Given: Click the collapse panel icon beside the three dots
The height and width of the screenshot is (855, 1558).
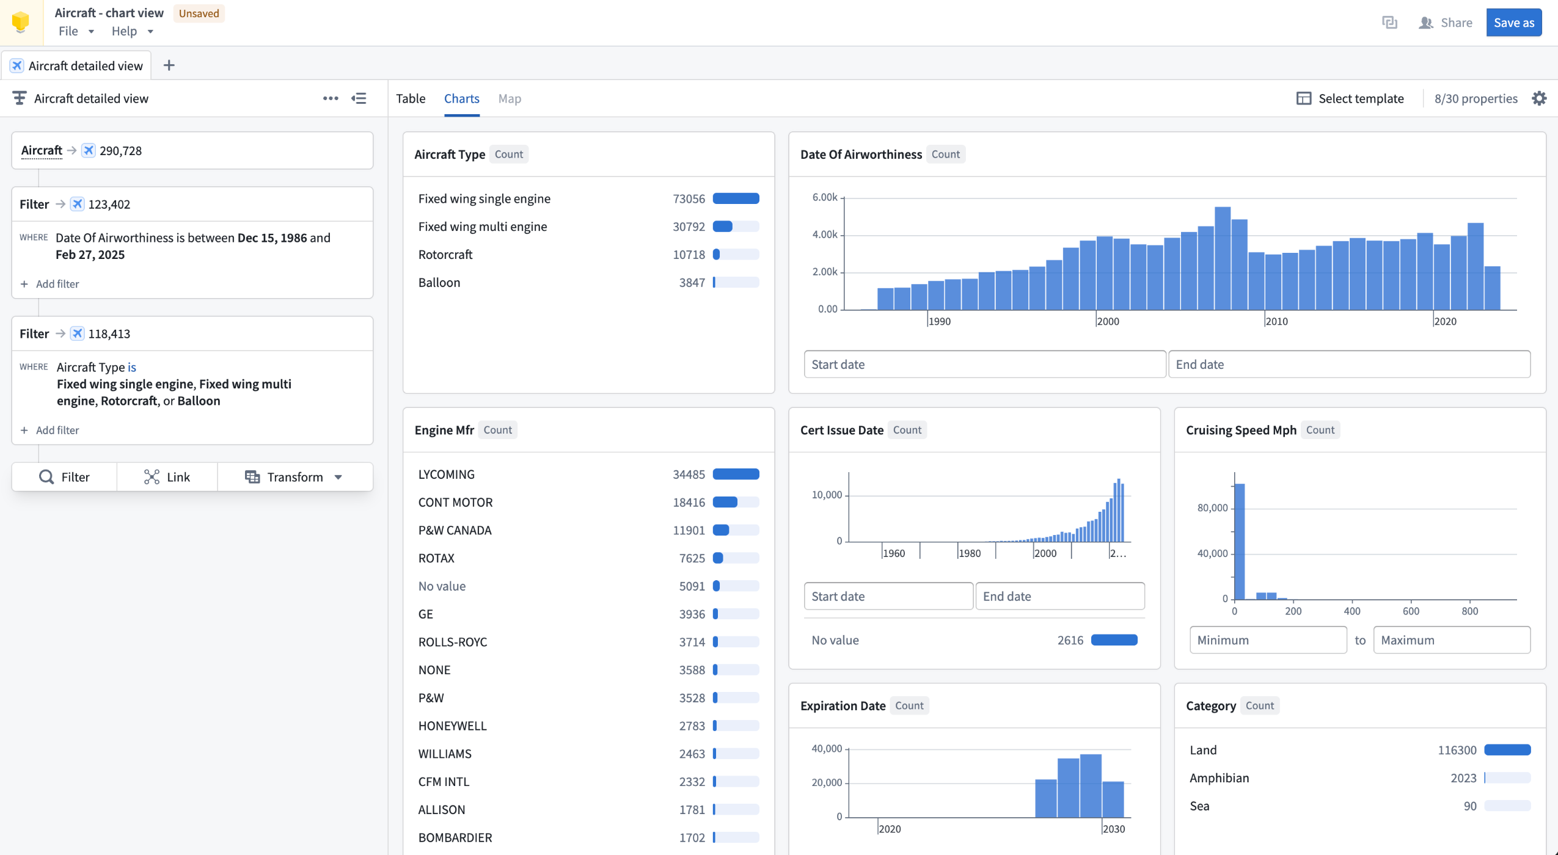Looking at the screenshot, I should [359, 98].
